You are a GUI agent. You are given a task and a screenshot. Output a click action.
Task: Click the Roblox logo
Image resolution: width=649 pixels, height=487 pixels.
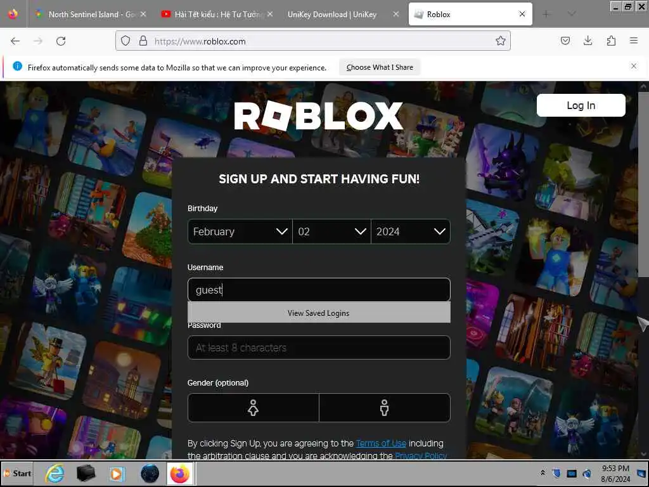point(318,115)
